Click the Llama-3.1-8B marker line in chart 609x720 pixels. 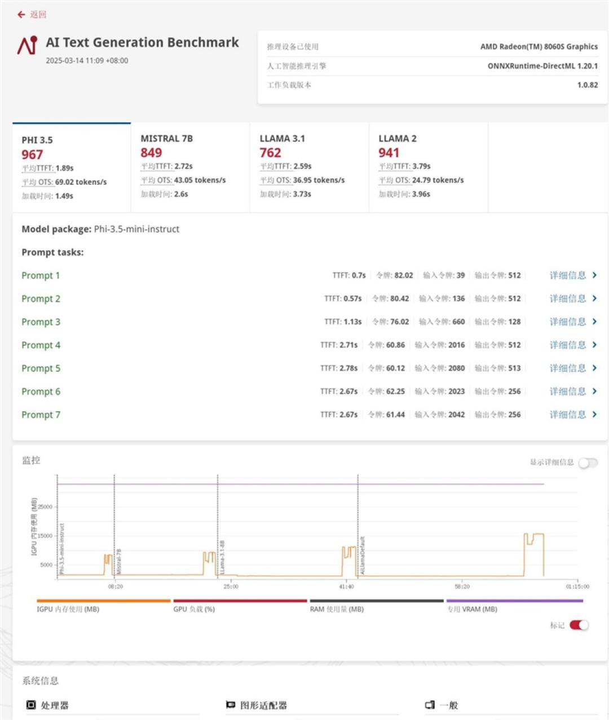[x=218, y=526]
